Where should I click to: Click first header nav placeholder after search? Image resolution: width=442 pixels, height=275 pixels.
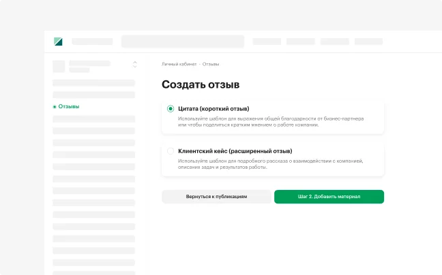pyautogui.click(x=267, y=42)
